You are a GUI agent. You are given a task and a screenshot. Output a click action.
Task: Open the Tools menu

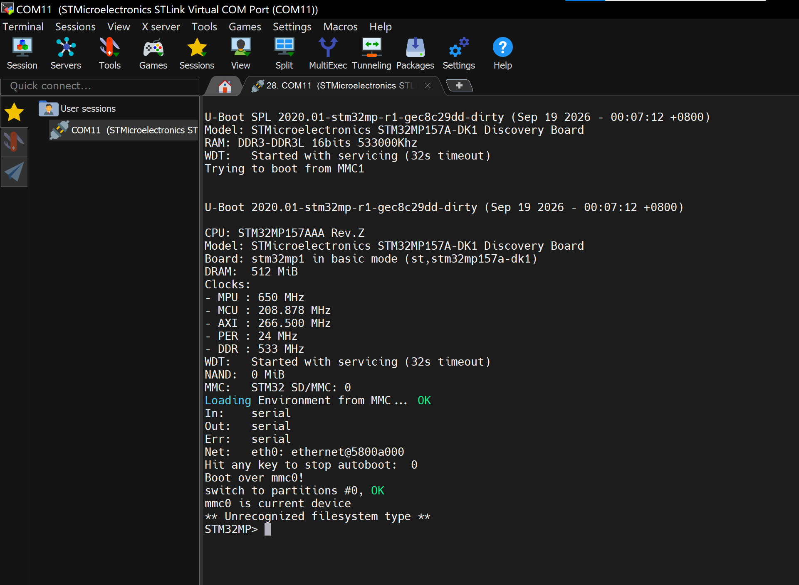point(204,27)
